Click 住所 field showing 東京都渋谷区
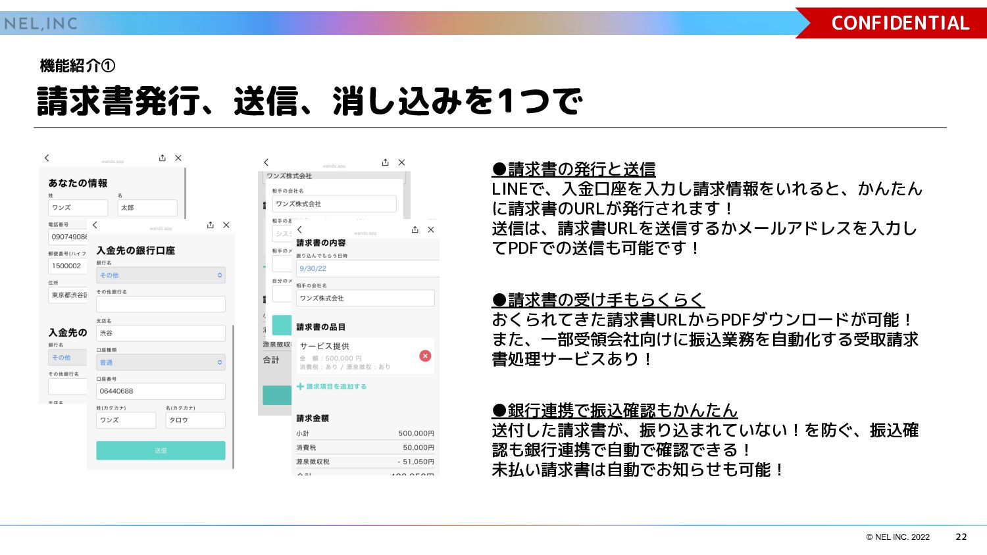987x555 pixels. tap(68, 295)
